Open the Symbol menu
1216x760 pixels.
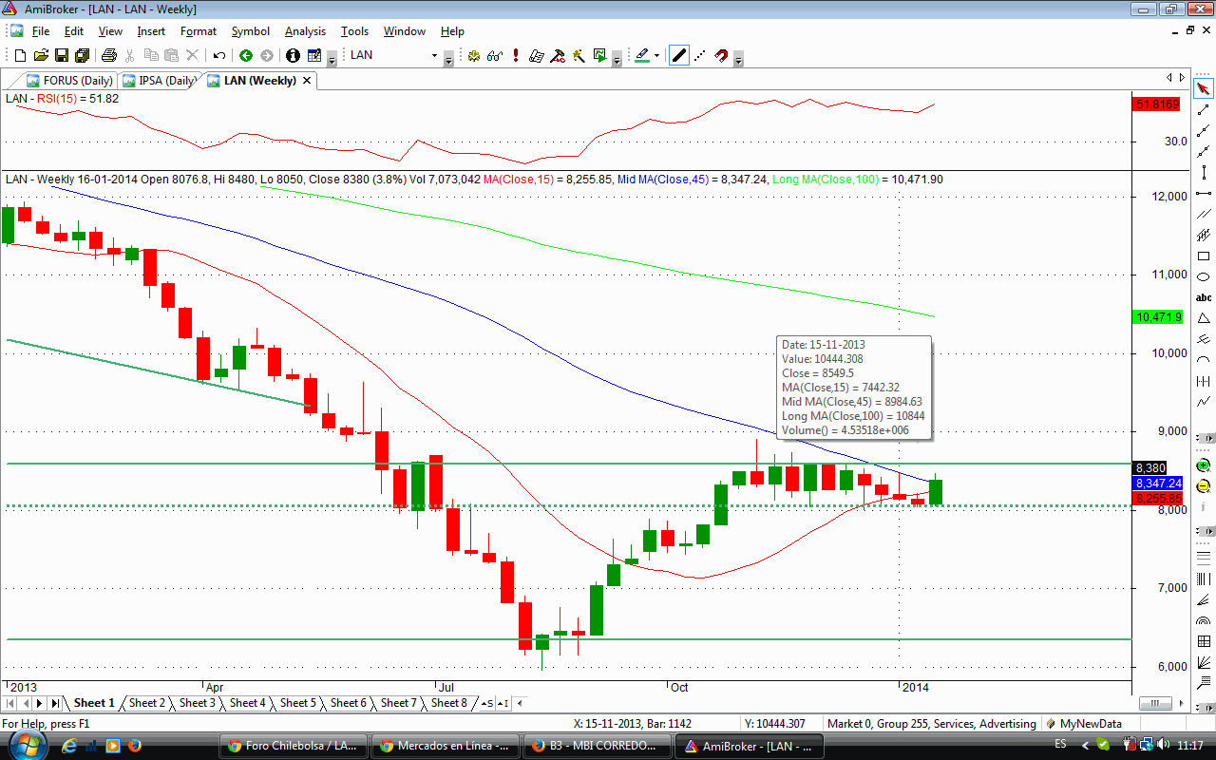[x=251, y=31]
